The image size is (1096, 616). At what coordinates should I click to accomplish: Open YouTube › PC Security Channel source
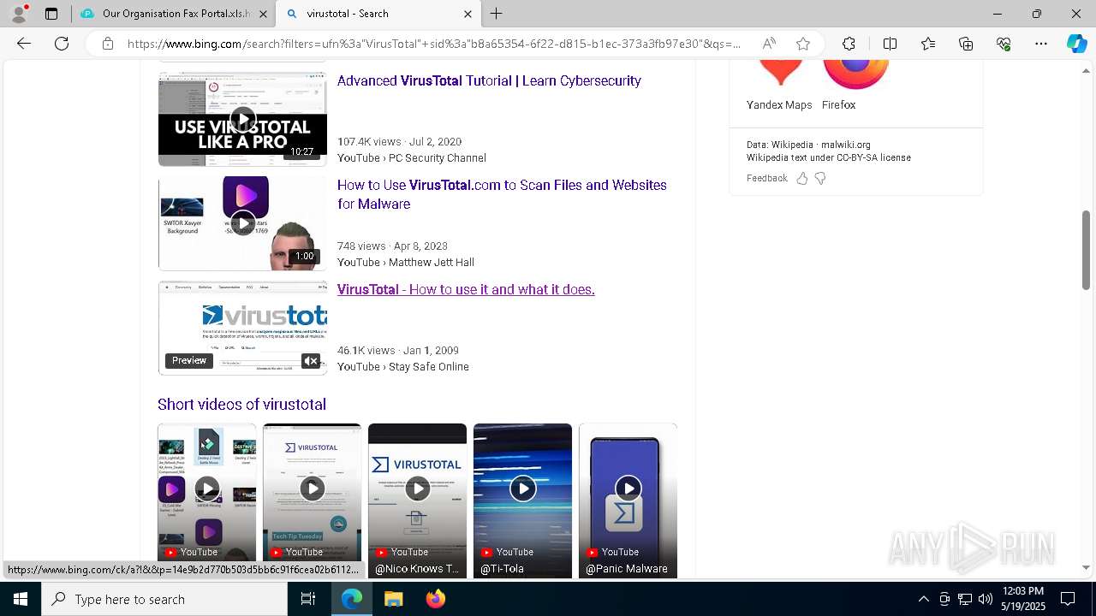tap(412, 157)
